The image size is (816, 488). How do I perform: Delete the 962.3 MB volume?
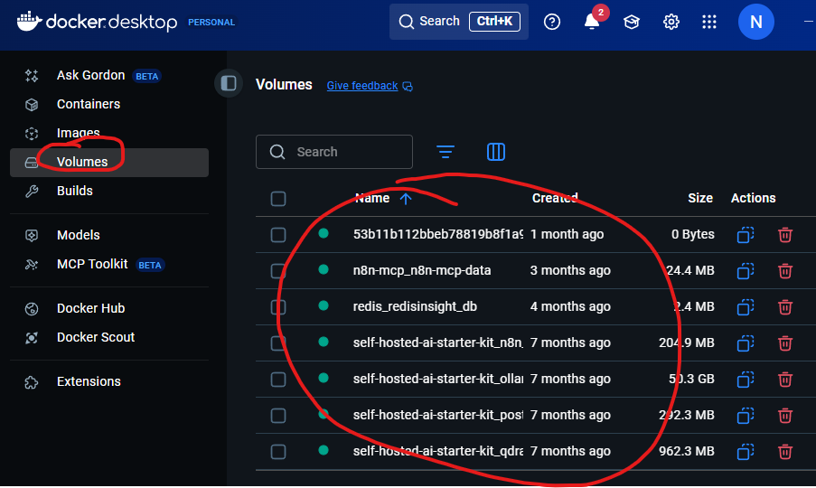[x=785, y=452]
